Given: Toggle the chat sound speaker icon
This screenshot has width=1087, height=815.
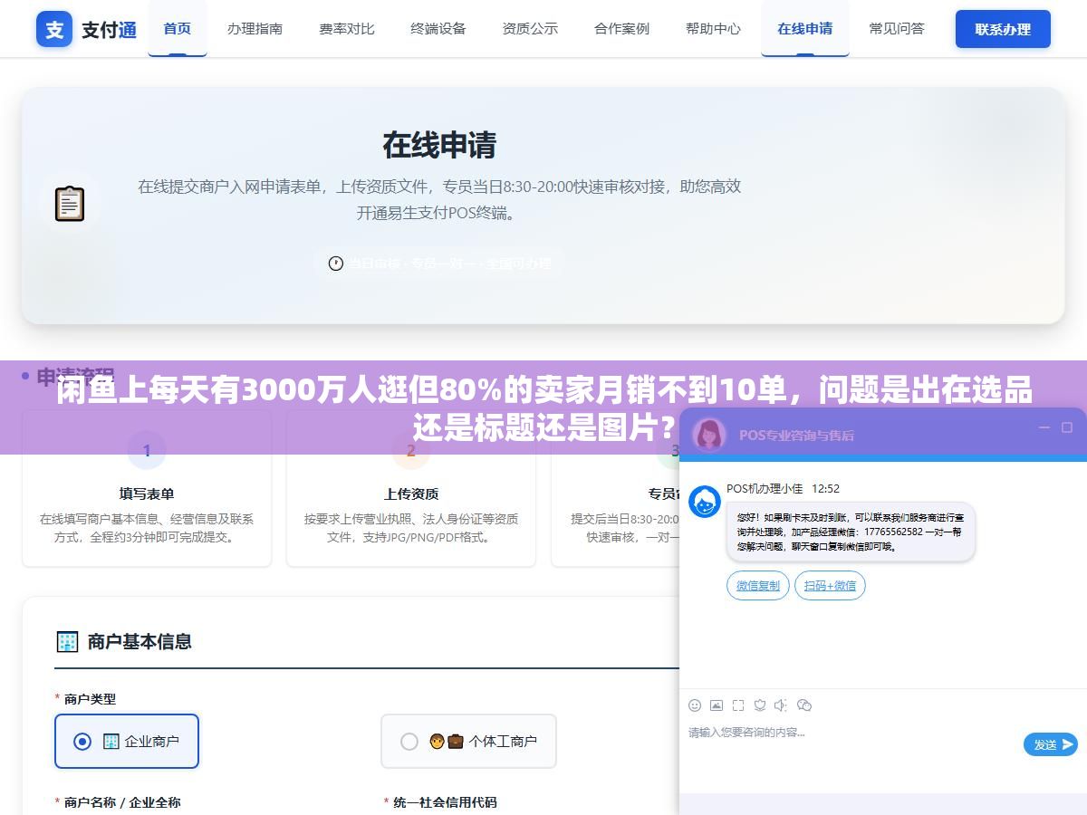Looking at the screenshot, I should pyautogui.click(x=782, y=705).
